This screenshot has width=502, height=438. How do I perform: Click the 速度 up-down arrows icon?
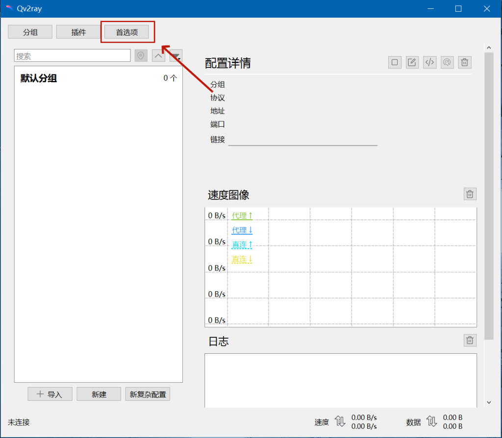click(x=340, y=422)
